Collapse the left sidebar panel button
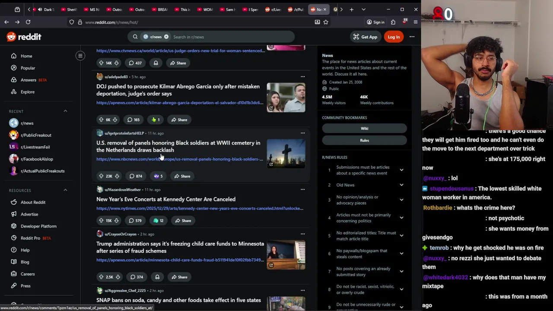 click(x=80, y=56)
